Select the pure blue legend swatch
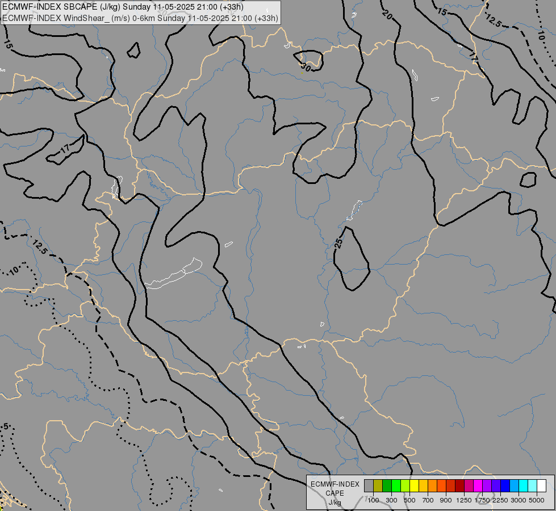This screenshot has width=556, height=511. point(505,485)
